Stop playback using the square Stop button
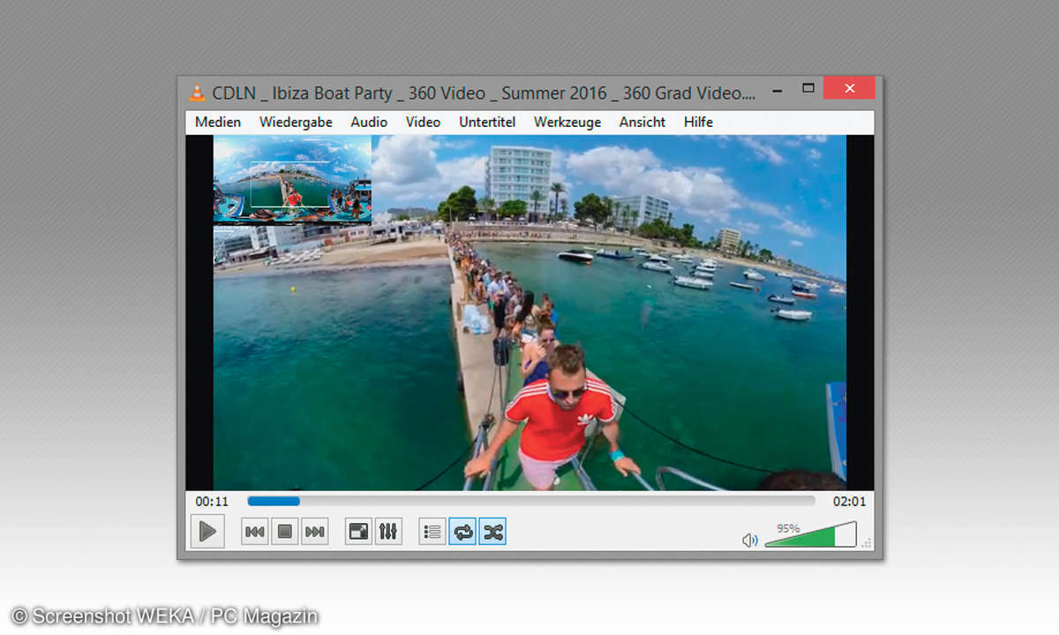 pos(285,532)
